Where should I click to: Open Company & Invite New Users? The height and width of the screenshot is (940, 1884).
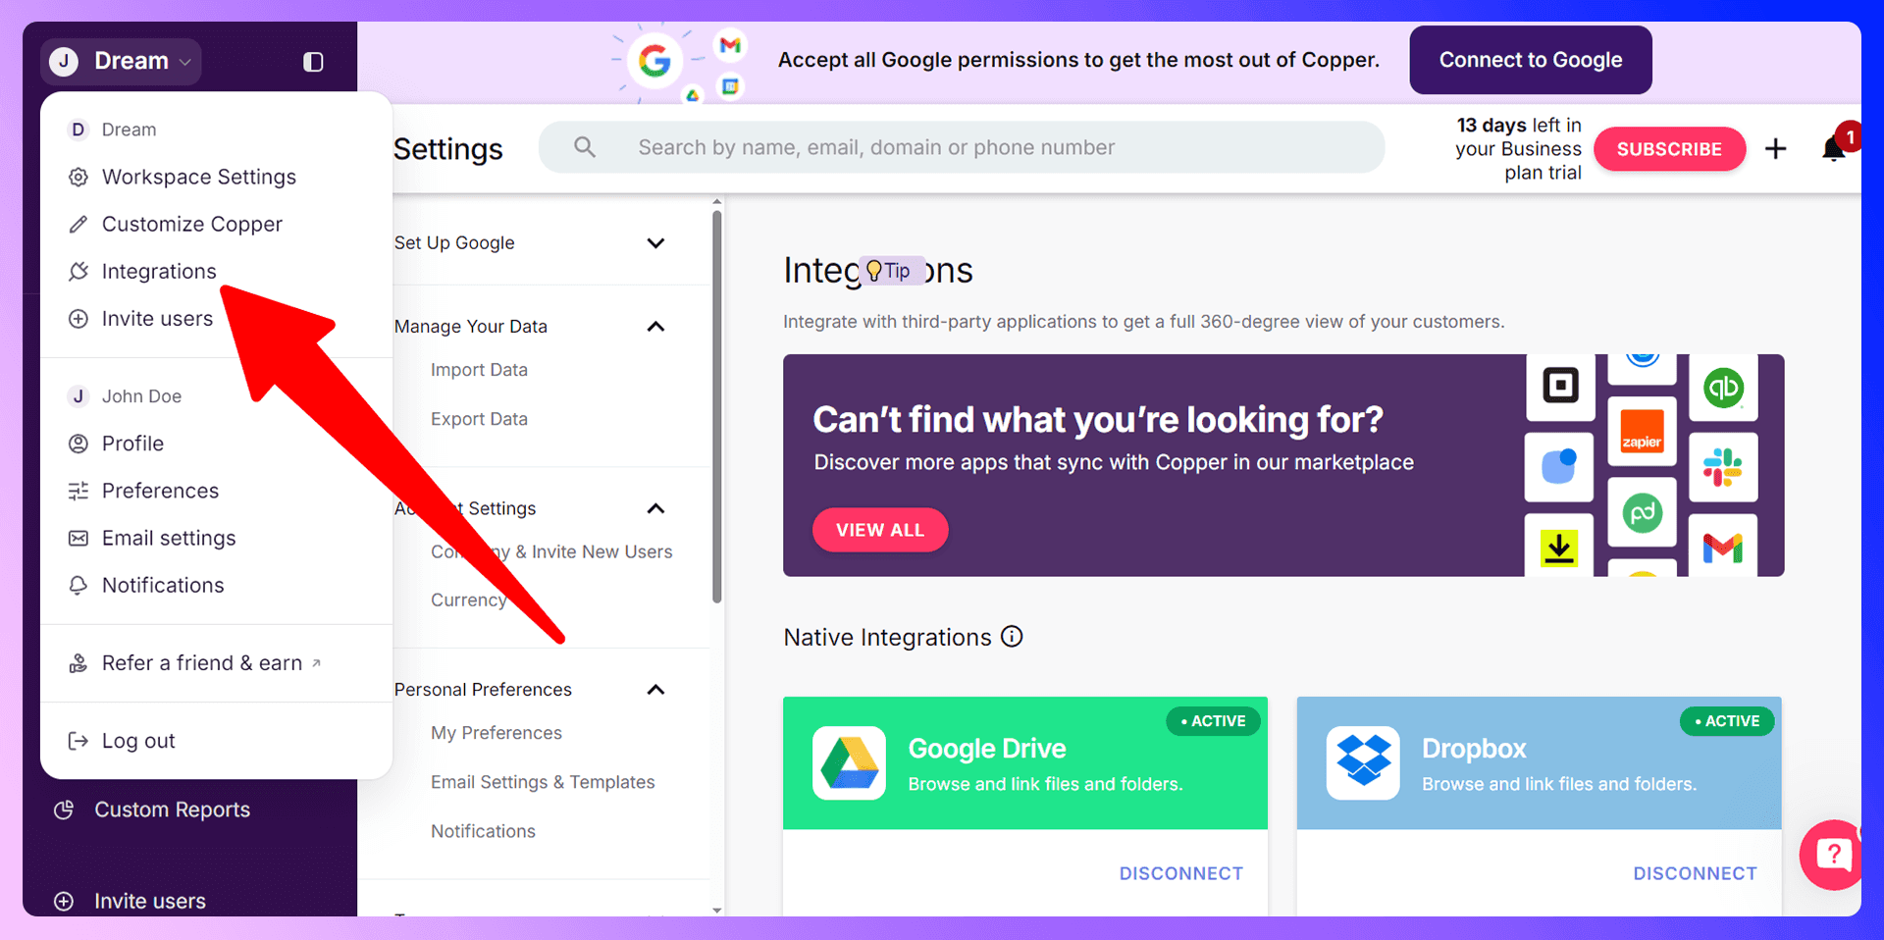pyautogui.click(x=551, y=552)
